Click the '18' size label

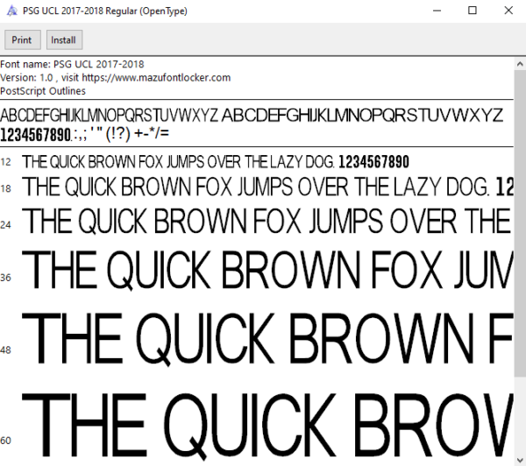(x=6, y=188)
